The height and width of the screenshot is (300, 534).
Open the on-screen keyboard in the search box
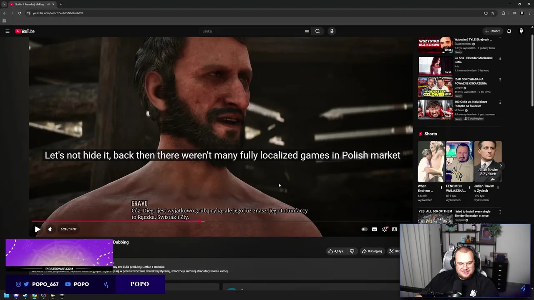pyautogui.click(x=307, y=31)
